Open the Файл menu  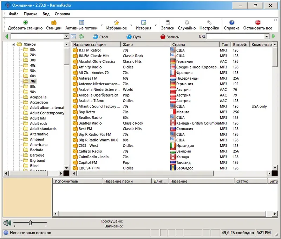pos(13,13)
